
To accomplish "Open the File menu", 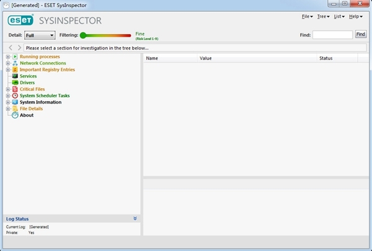I will (308, 16).
